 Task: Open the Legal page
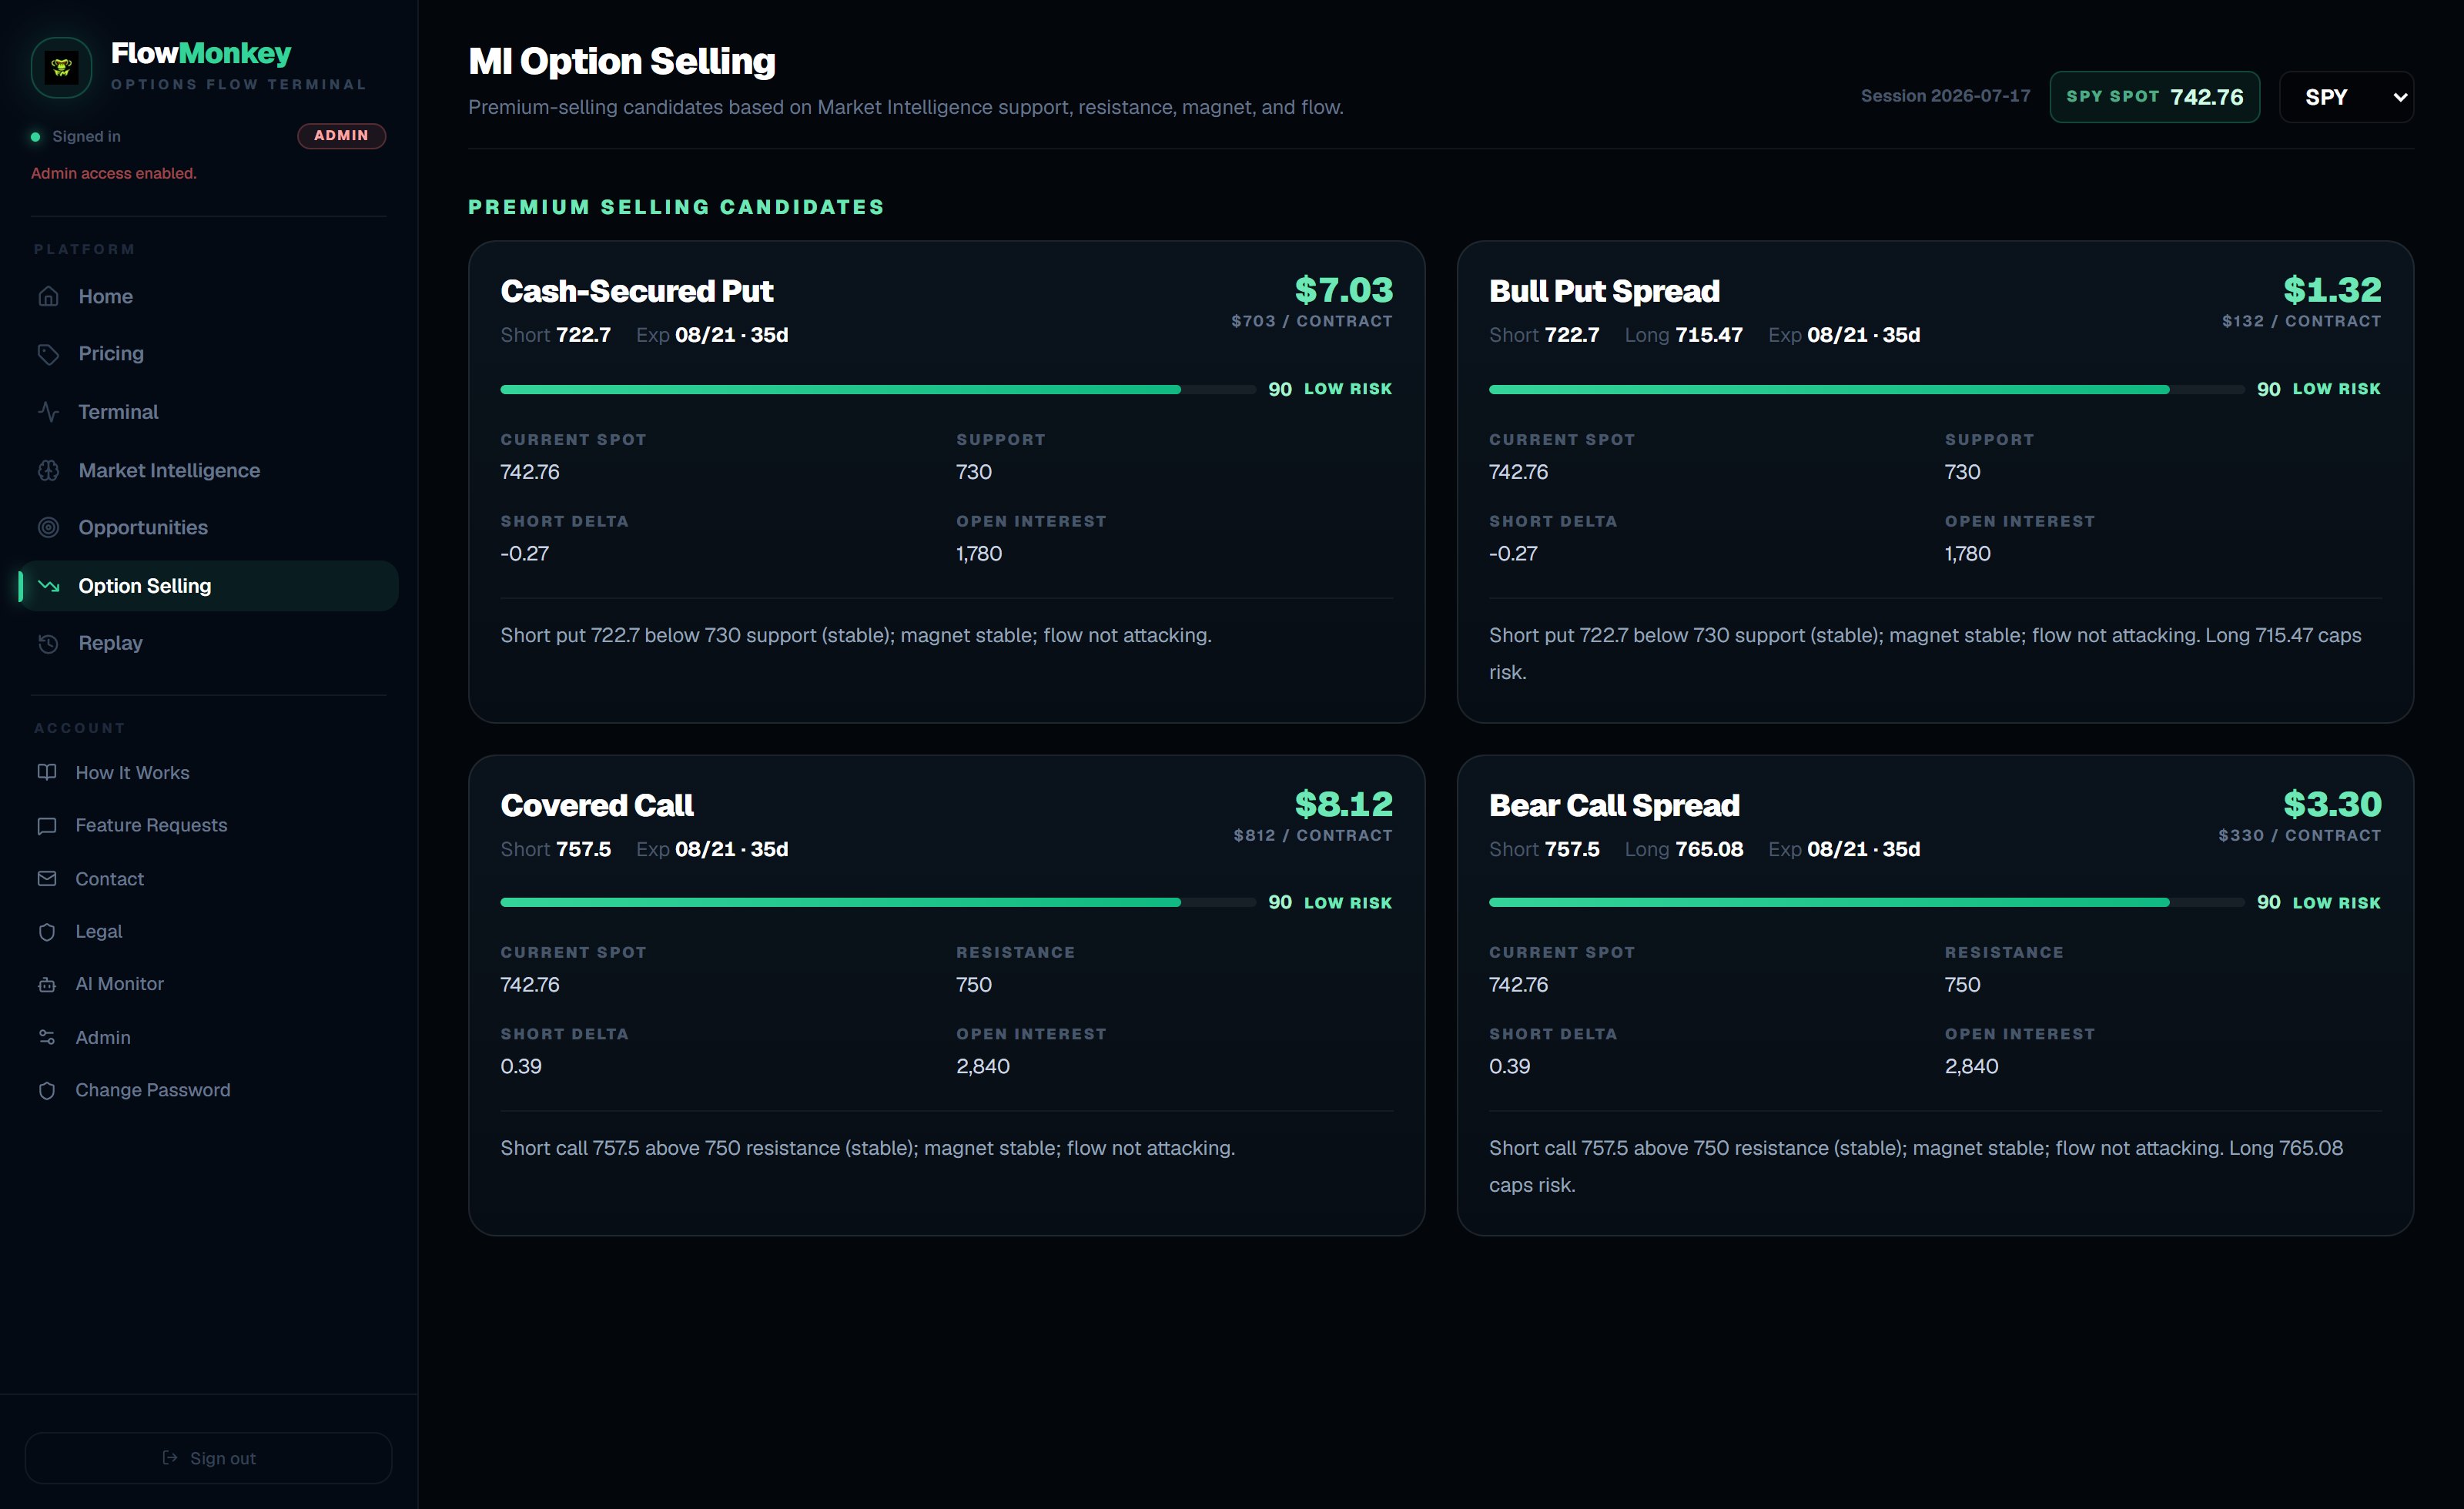209,931
